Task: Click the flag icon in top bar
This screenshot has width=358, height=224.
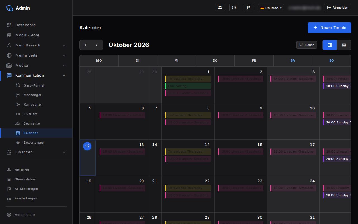Action: pos(248,8)
